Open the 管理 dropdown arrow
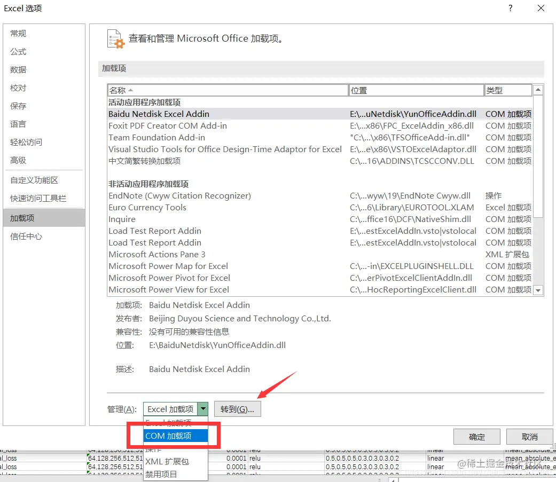 (203, 409)
